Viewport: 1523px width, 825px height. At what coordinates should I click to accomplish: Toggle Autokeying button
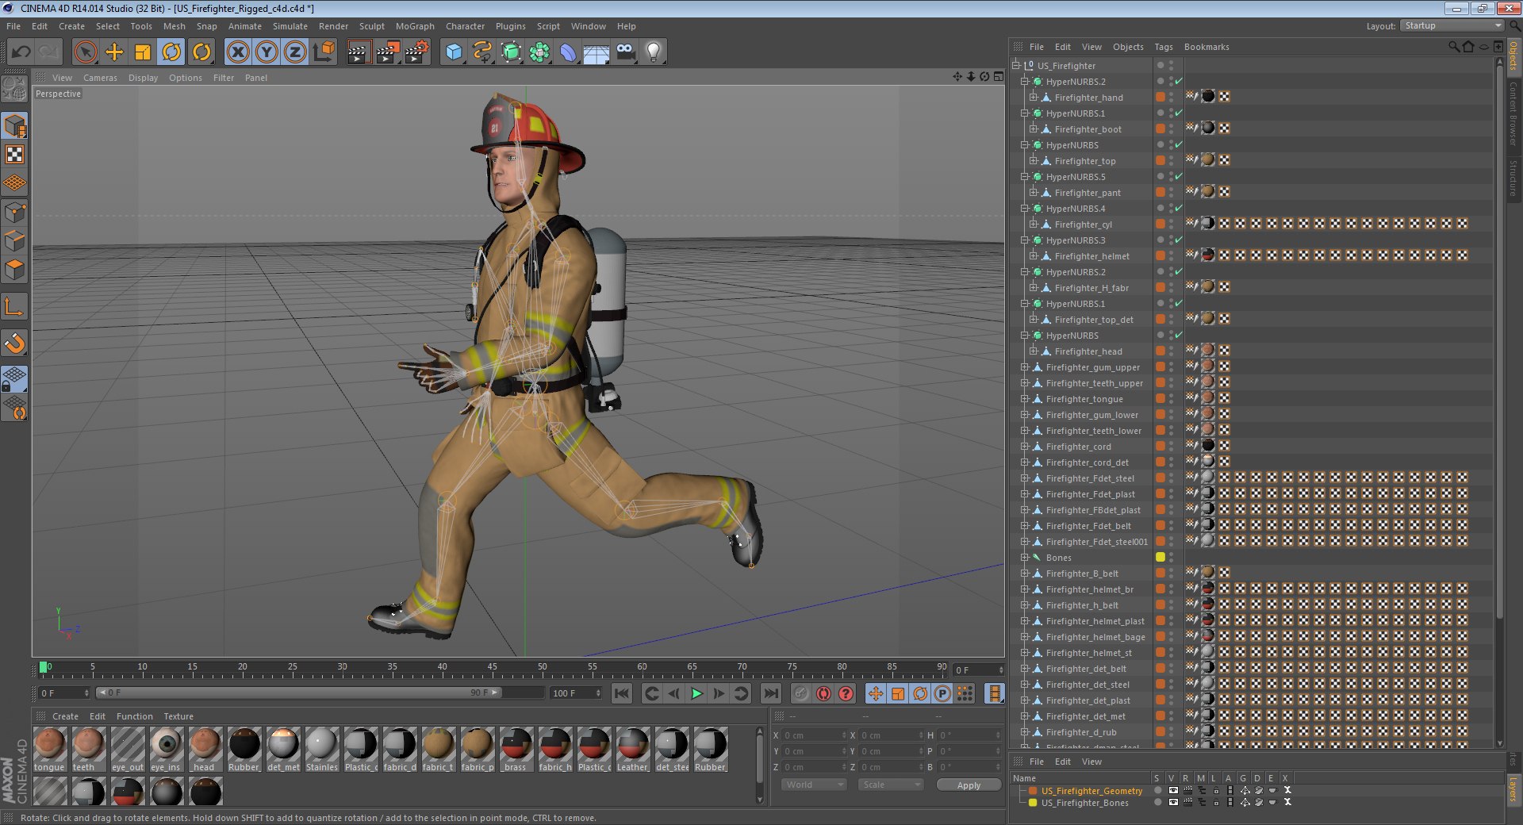coord(824,693)
